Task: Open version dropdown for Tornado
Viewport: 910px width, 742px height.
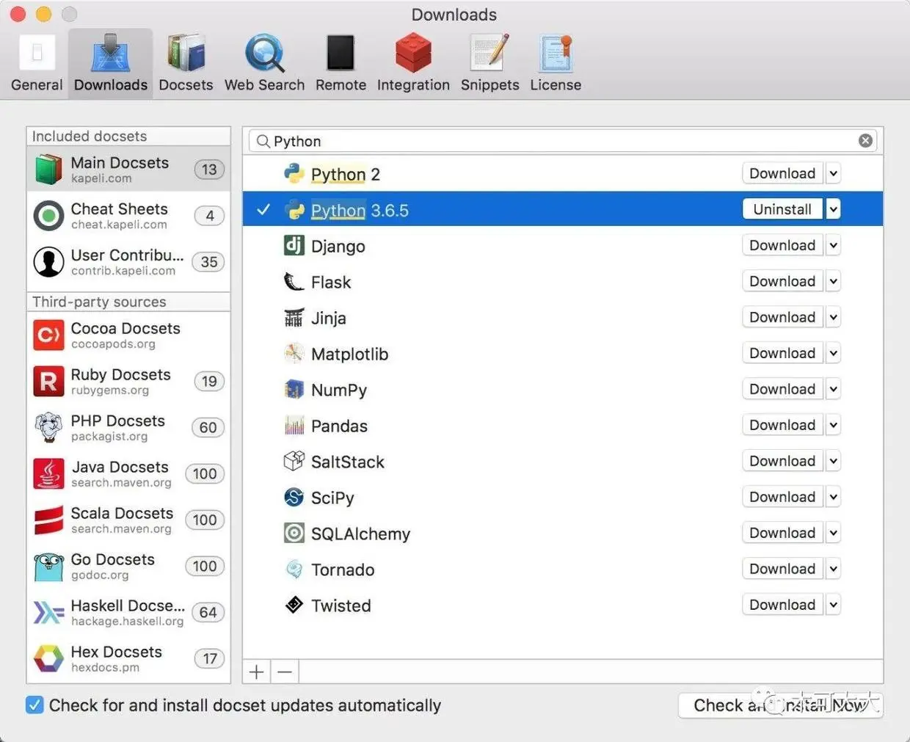Action: click(x=833, y=569)
